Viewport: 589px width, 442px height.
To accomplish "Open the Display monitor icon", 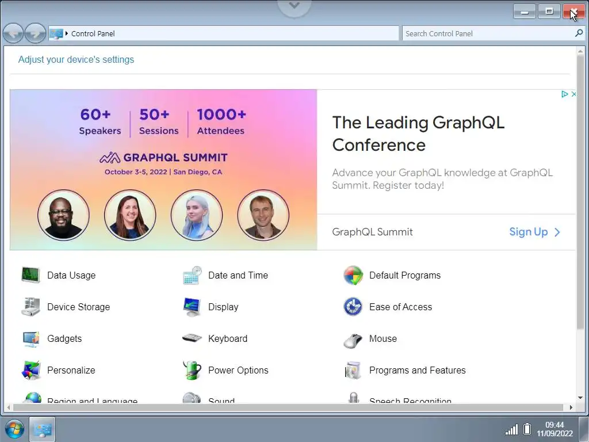I will click(192, 307).
